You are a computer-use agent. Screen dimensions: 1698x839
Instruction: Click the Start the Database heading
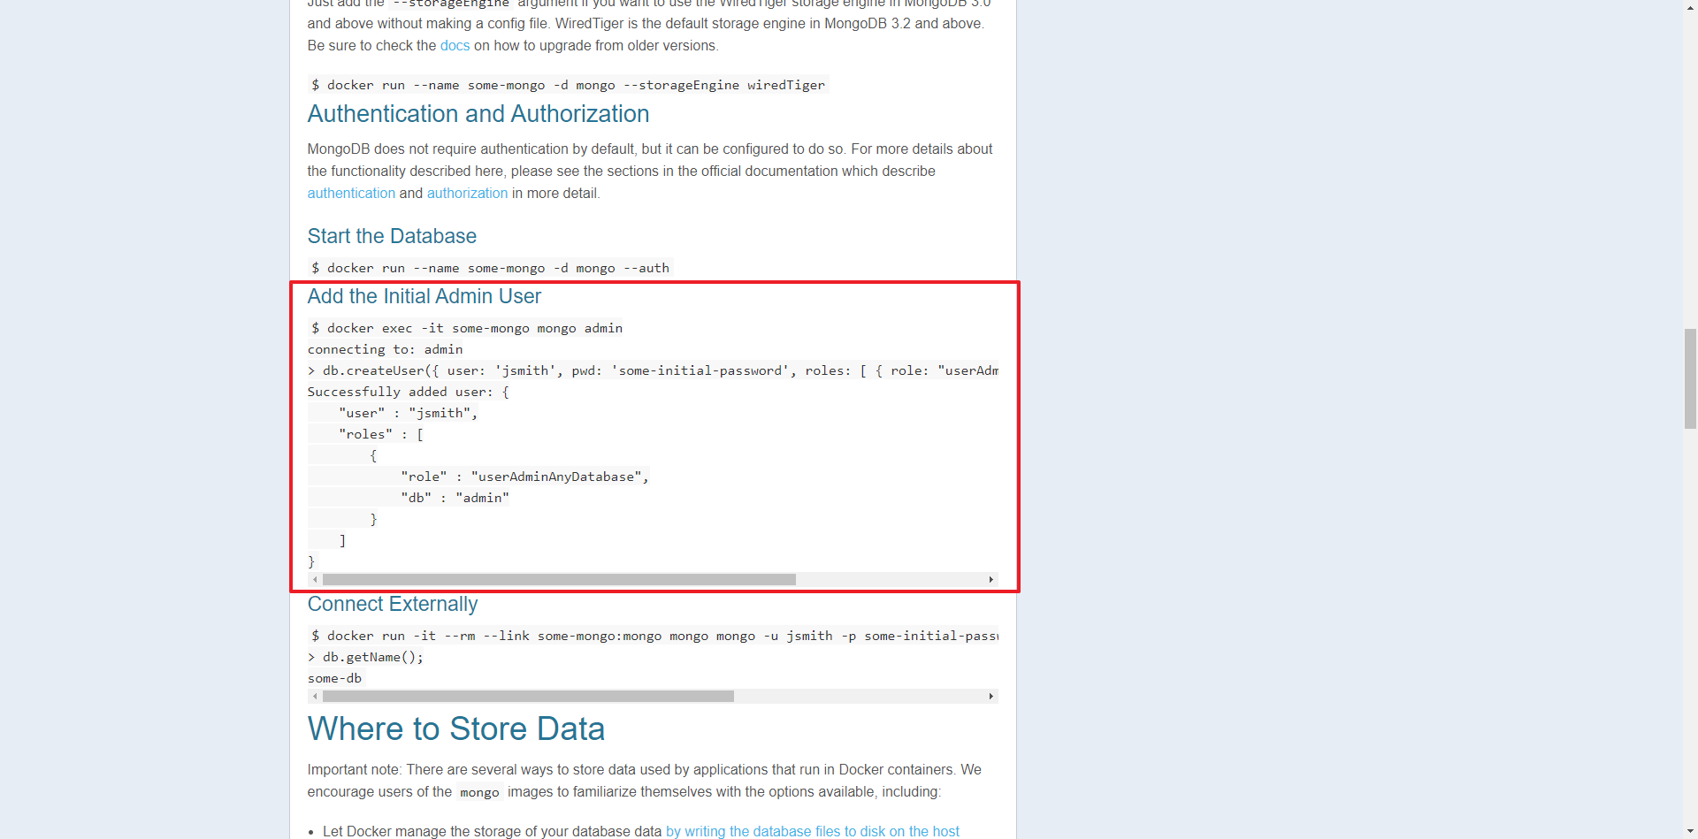point(392,236)
